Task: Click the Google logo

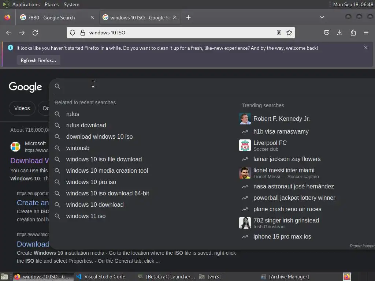Action: tap(25, 87)
